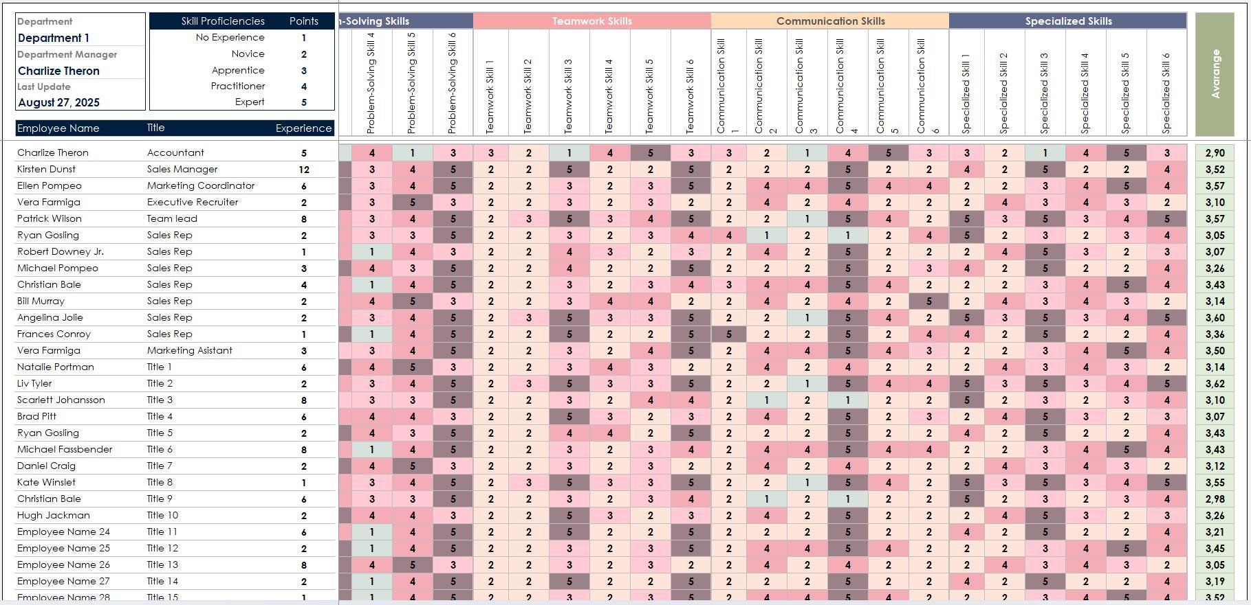1251x605 pixels.
Task: Click employee name 'Robert Downey Jr.'
Action: pos(61,251)
